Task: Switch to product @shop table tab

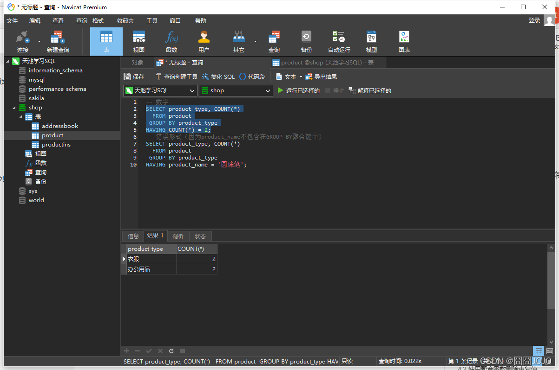Action: [x=328, y=63]
